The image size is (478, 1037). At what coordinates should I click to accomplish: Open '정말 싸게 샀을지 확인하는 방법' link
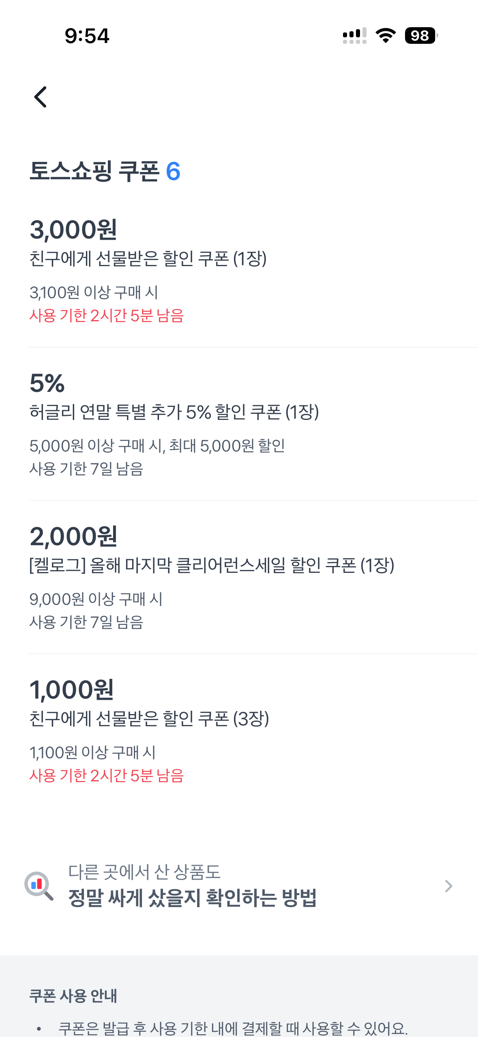(192, 898)
